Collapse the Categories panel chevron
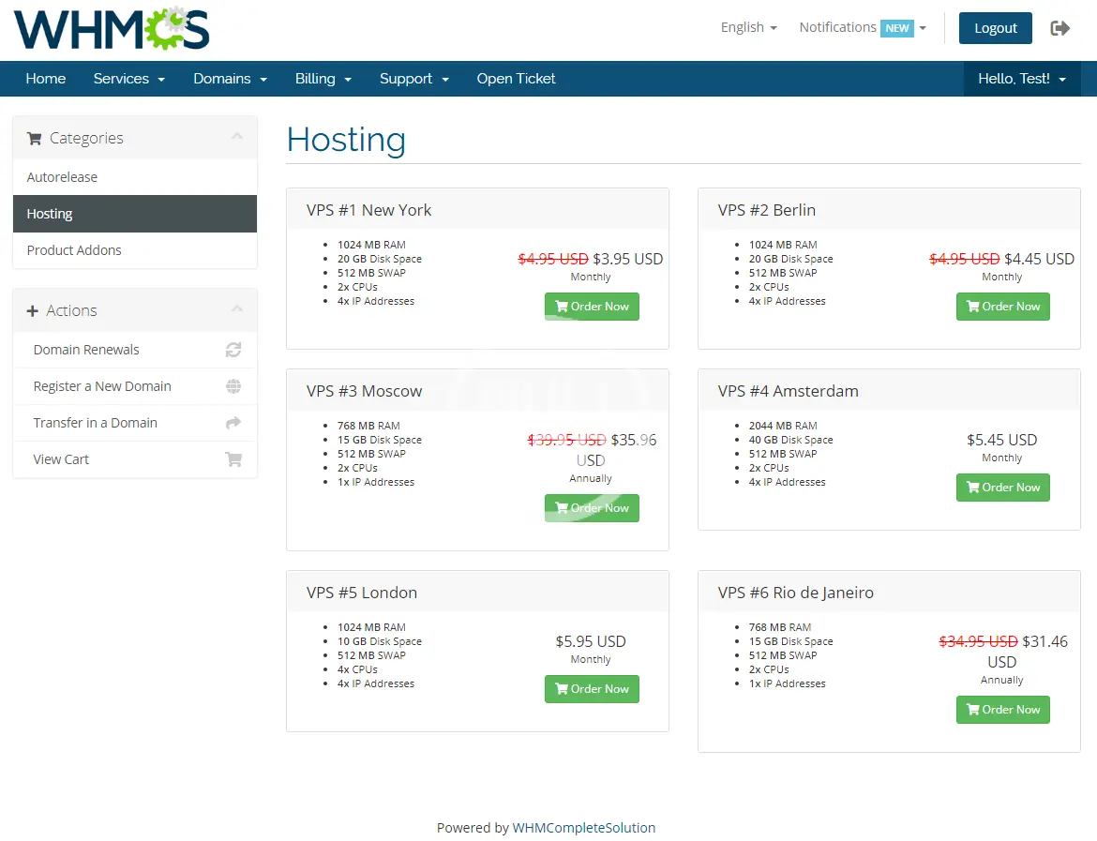Viewport: 1097px width, 841px height. [x=237, y=137]
